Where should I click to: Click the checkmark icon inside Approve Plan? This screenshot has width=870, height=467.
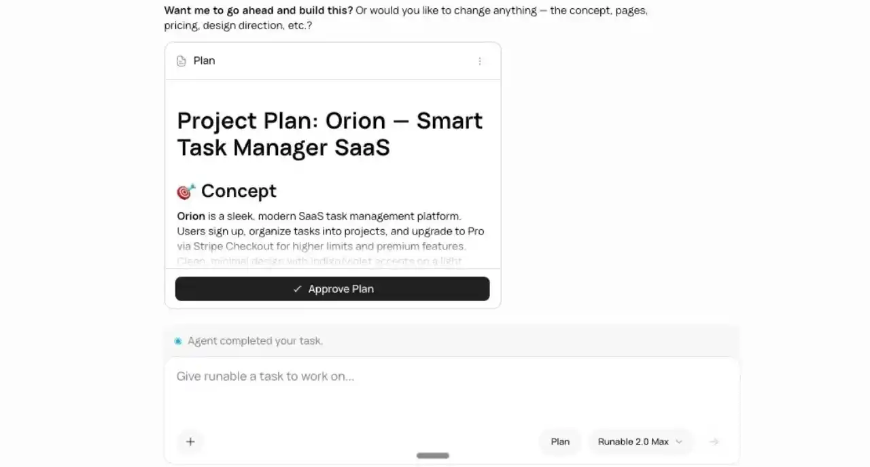pyautogui.click(x=297, y=288)
